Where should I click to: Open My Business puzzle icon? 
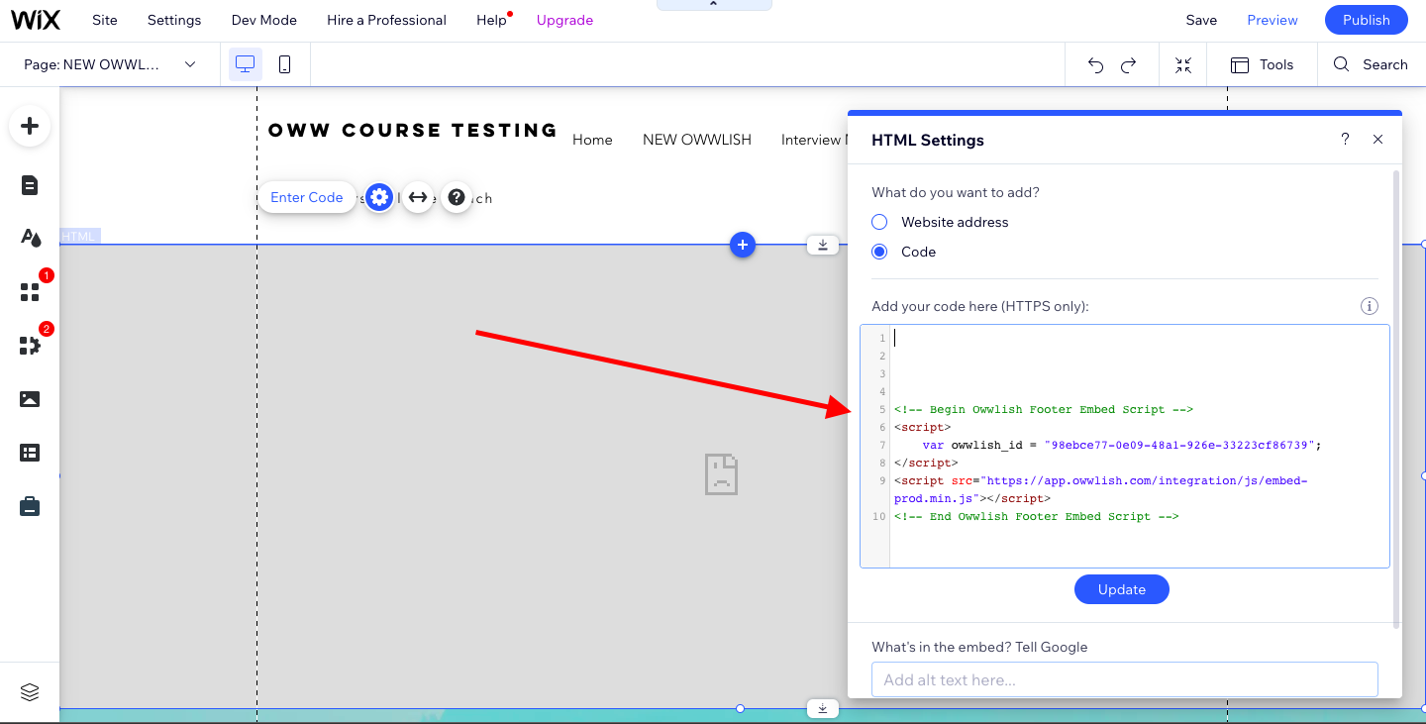coord(30,345)
